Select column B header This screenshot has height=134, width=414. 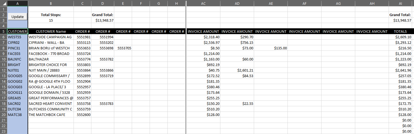pyautogui.click(x=51, y=3)
